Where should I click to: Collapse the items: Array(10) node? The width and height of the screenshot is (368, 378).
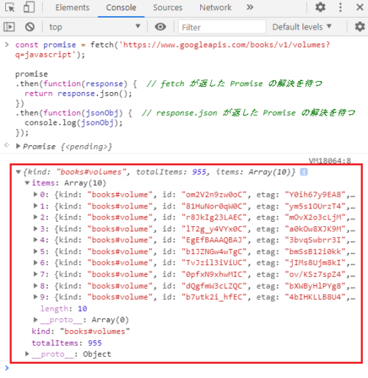(27, 183)
